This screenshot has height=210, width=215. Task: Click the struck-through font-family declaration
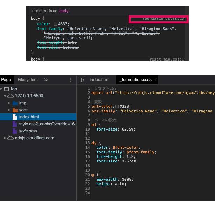click(107, 33)
